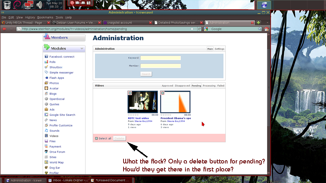Image resolution: width=326 pixels, height=183 pixels.
Task: Click the Keyword input field
Action: (160, 58)
